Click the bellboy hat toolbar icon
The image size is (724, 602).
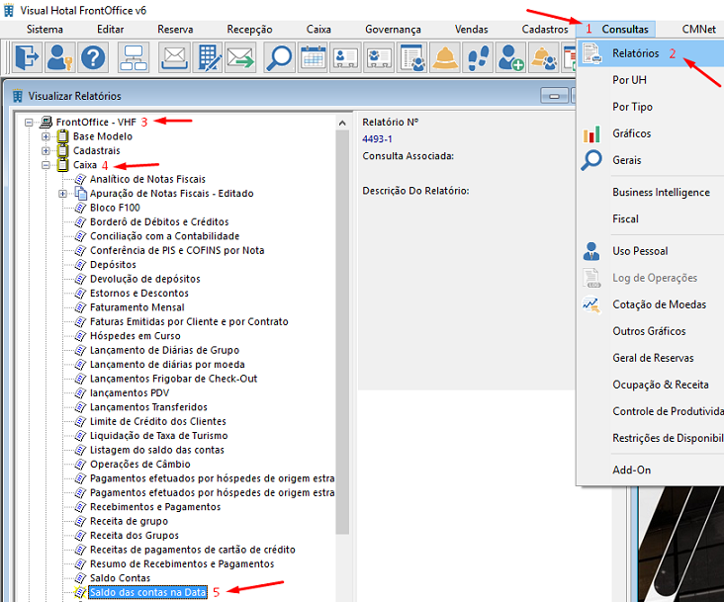(445, 57)
